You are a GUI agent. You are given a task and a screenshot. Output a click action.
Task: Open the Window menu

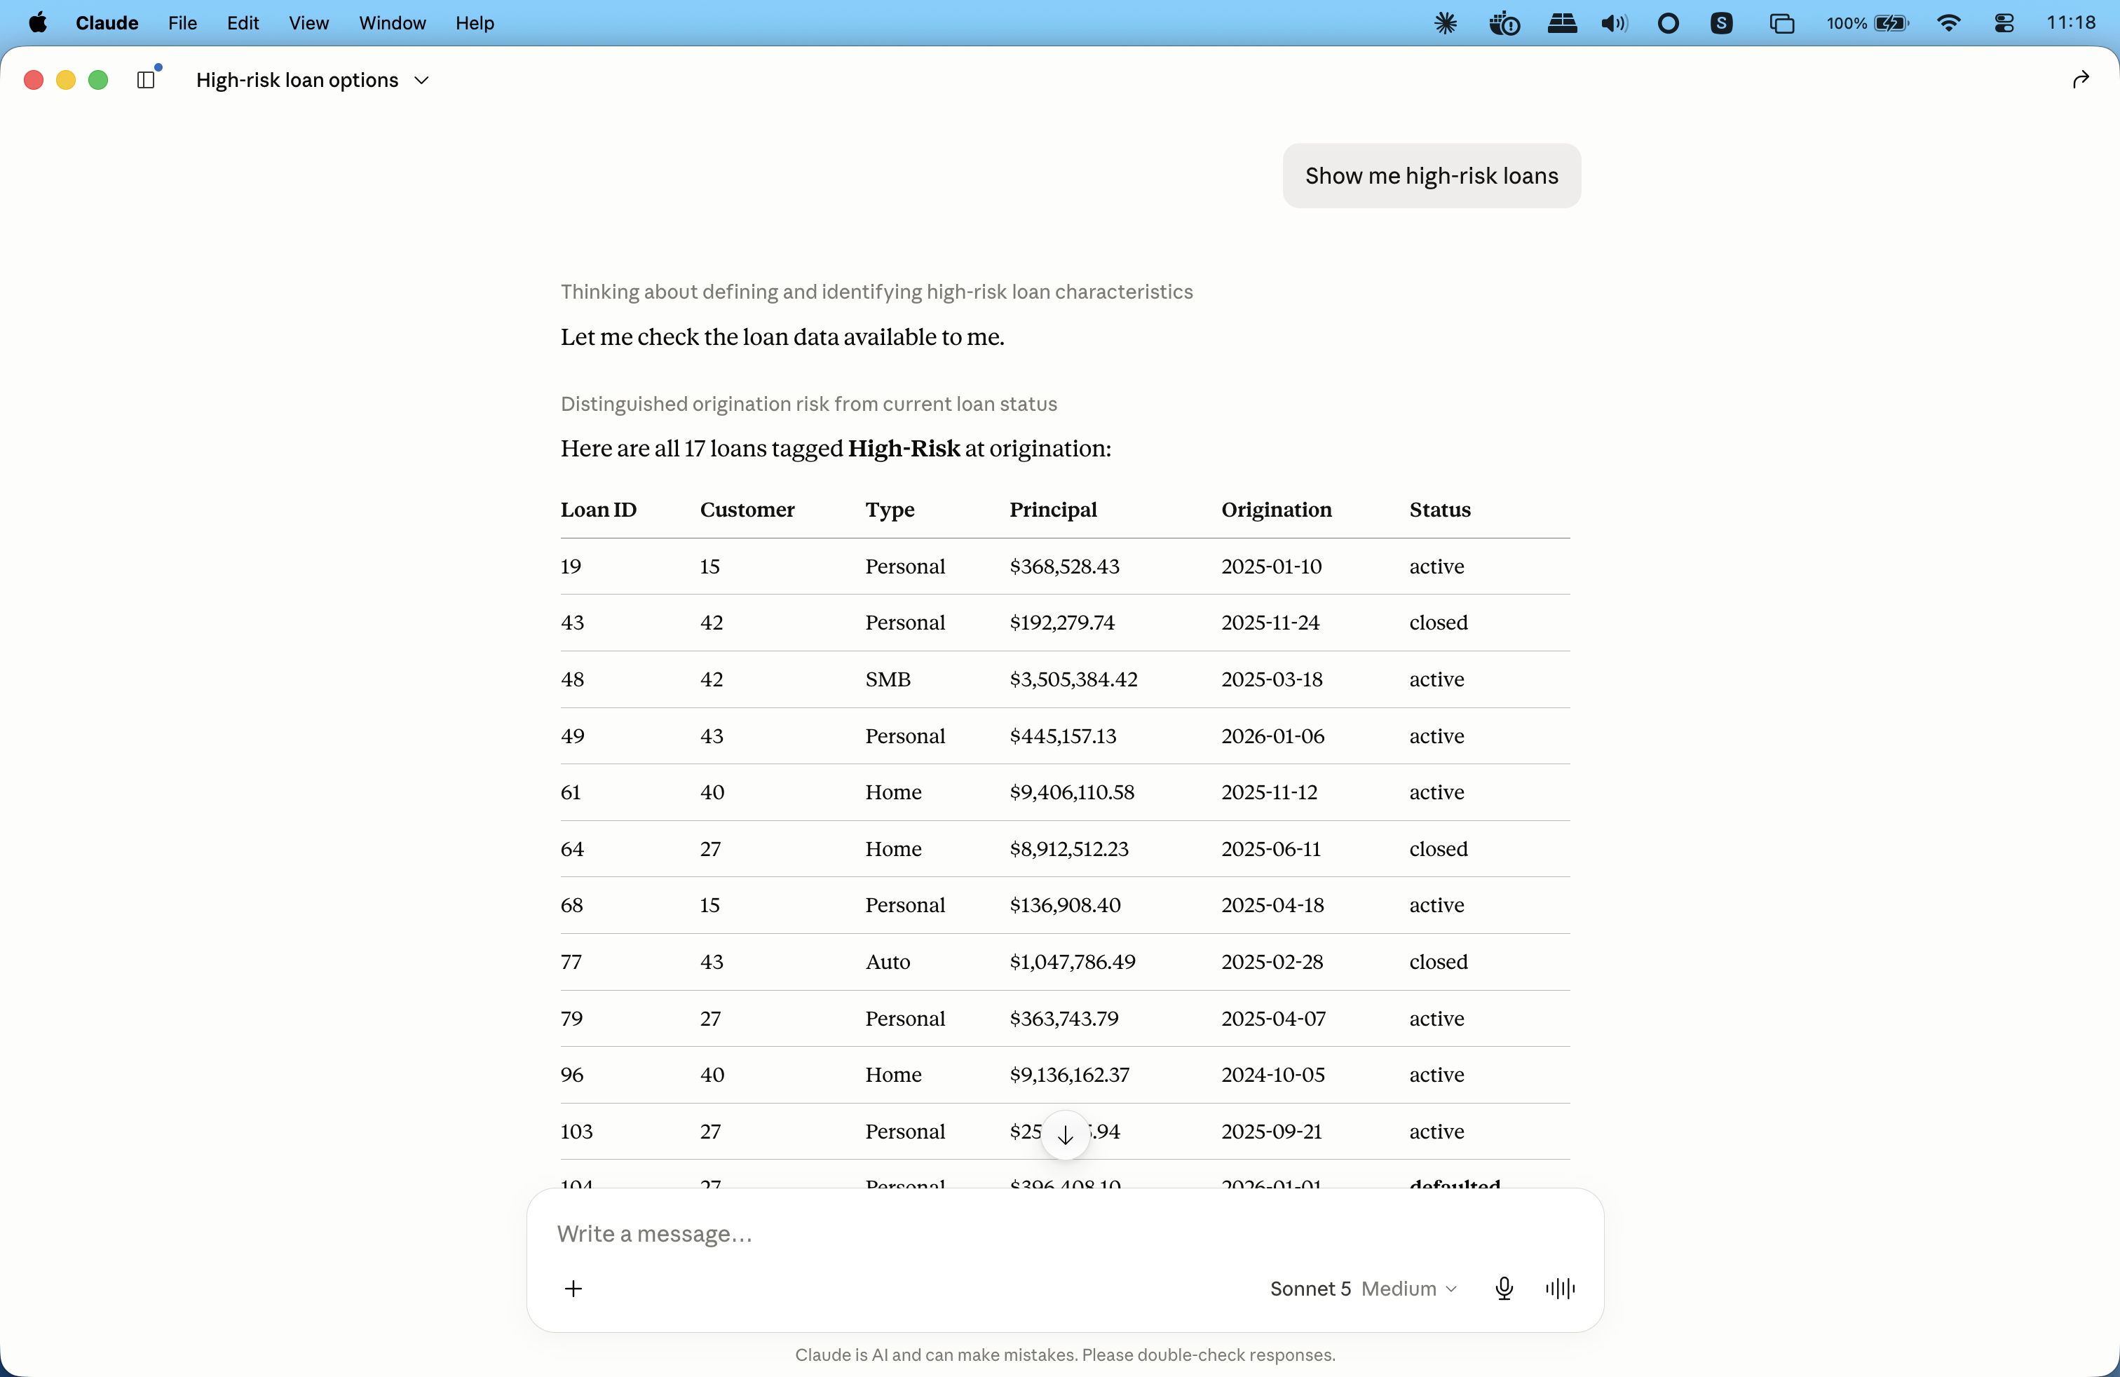click(x=392, y=23)
